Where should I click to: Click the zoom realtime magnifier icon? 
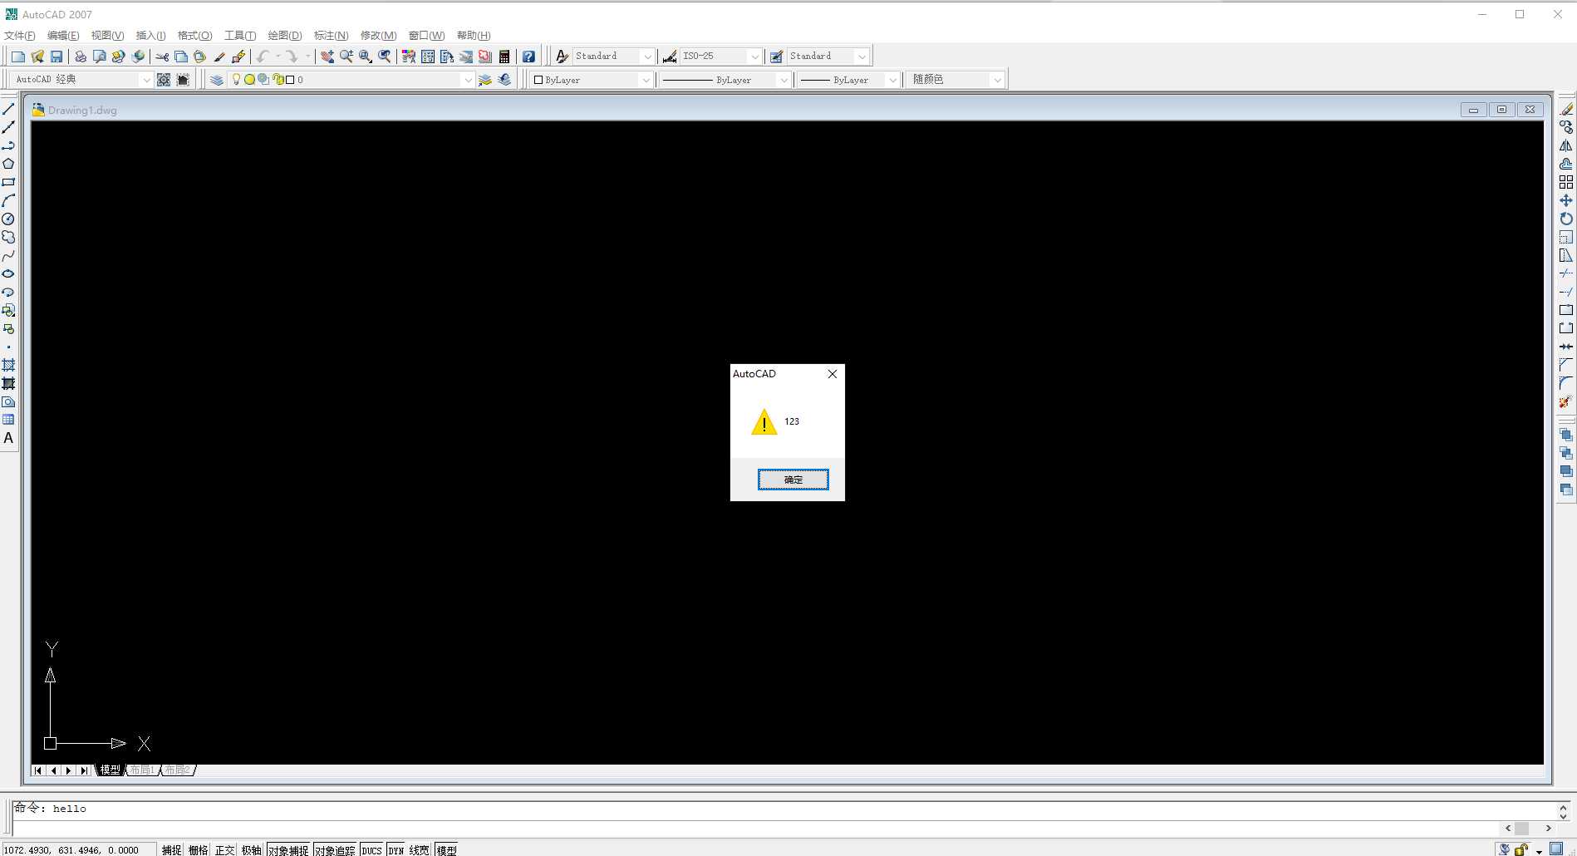pos(346,57)
